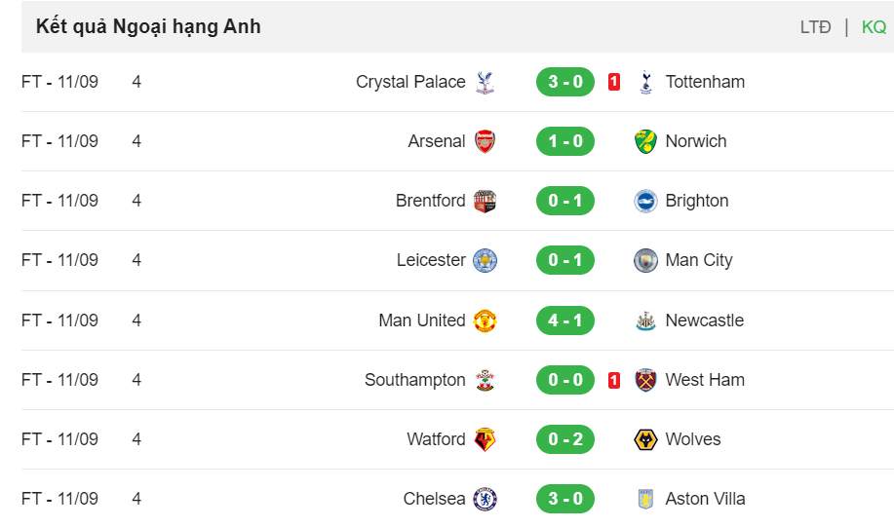Click the Chelsea club crest

click(x=486, y=499)
